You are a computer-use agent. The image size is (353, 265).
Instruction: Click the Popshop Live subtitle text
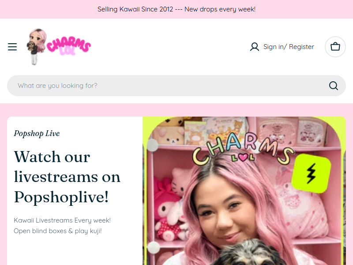[x=37, y=133]
